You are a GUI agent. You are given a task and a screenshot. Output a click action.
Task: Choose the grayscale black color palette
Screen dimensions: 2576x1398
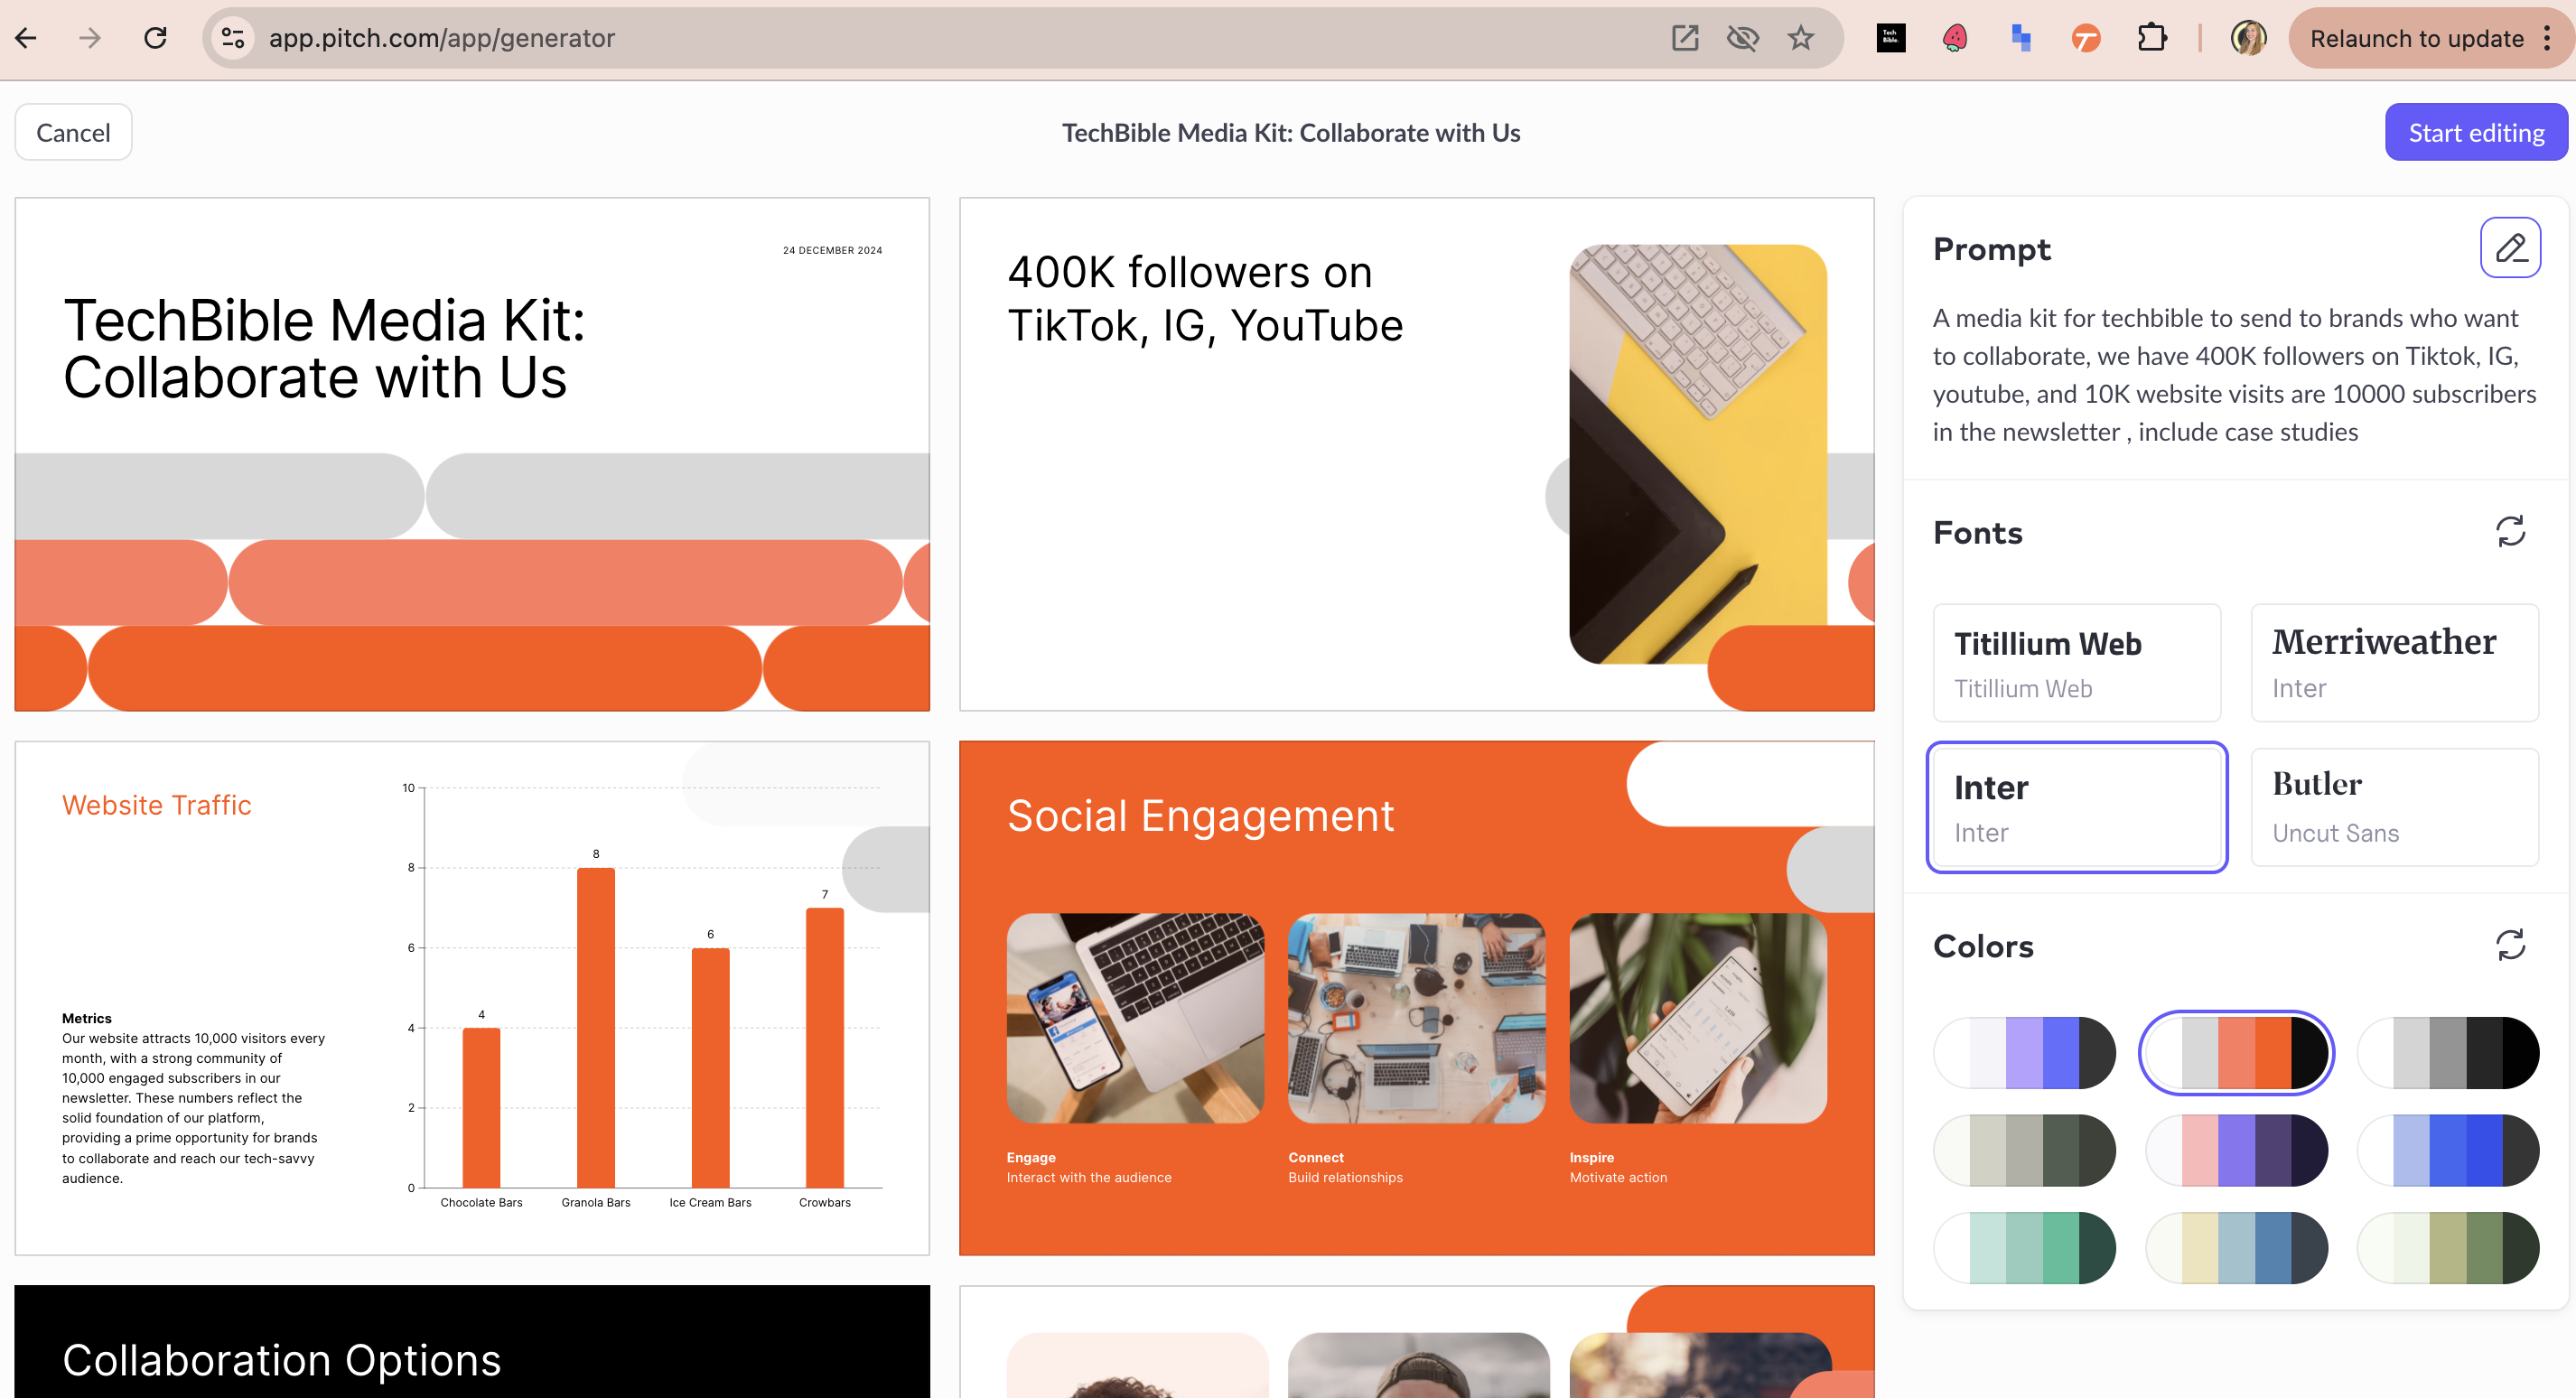[2448, 1053]
